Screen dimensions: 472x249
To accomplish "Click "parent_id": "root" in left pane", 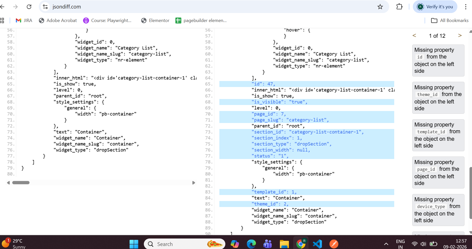I will pos(80,96).
